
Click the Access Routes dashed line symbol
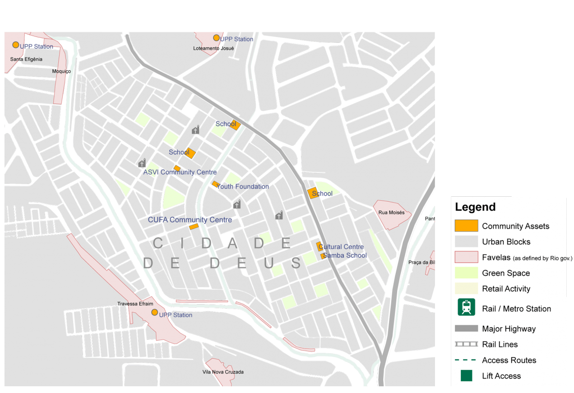click(466, 360)
